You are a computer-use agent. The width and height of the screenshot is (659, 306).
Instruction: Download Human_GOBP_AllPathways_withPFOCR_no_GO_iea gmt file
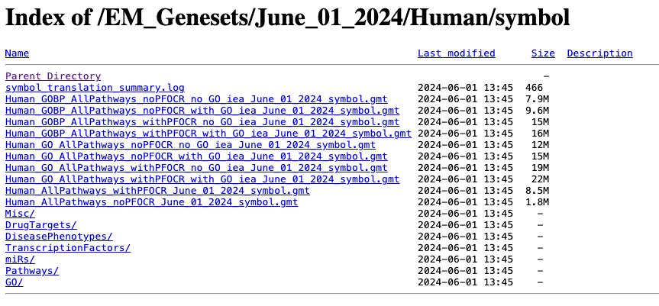click(202, 122)
